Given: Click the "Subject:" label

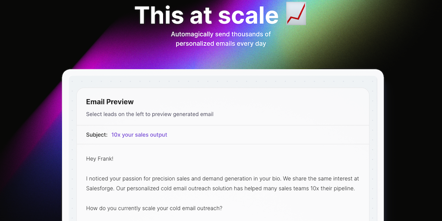Looking at the screenshot, I should tap(97, 135).
